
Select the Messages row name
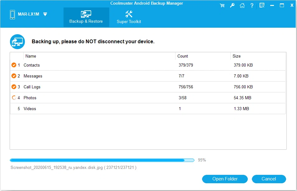pyautogui.click(x=33, y=76)
